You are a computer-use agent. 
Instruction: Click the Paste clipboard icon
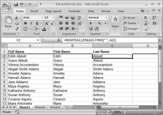tap(8, 20)
